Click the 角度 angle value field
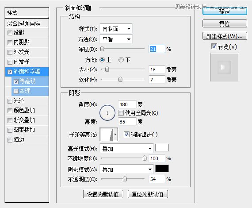252x208 pixels. coord(127,104)
